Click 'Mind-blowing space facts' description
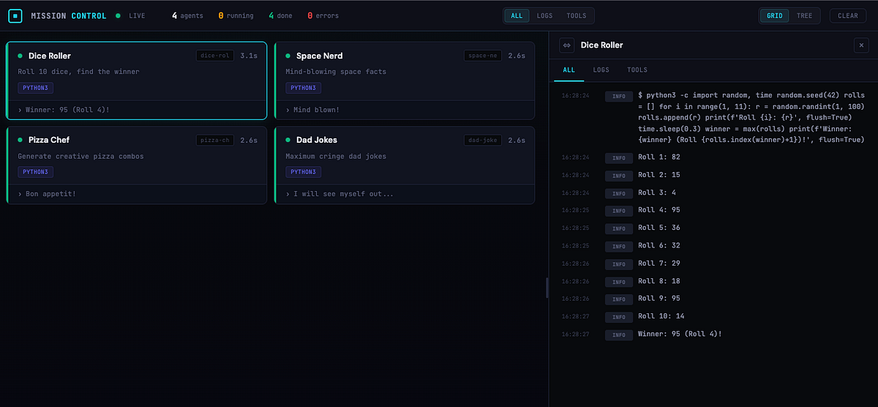878x407 pixels. point(336,72)
